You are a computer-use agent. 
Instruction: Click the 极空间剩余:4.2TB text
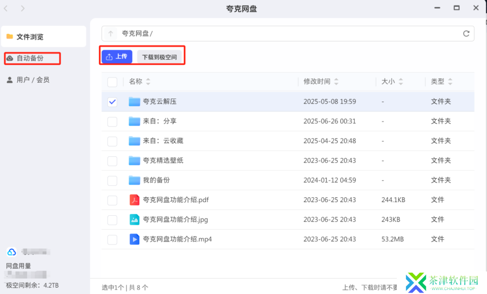[x=32, y=285]
